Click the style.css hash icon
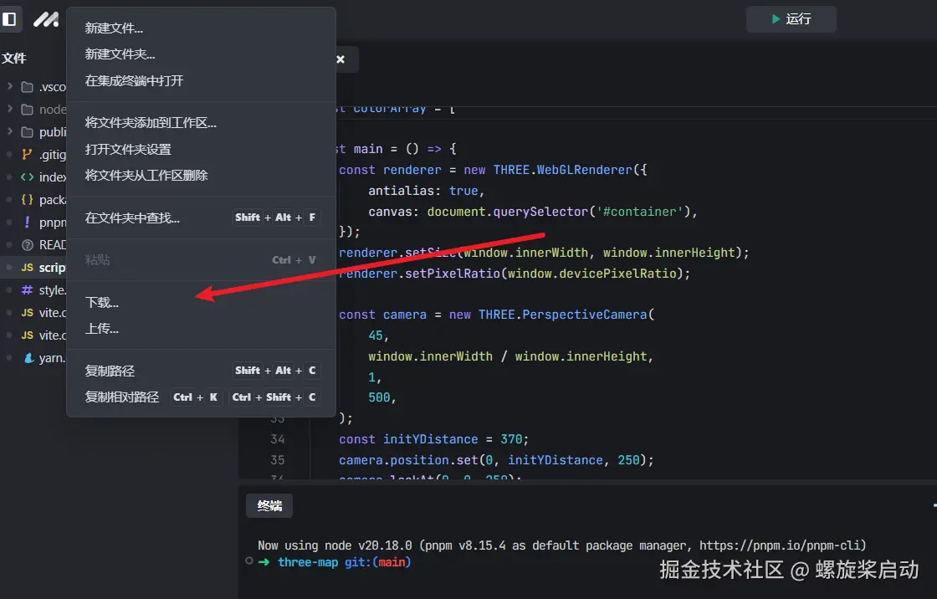937x599 pixels. (27, 290)
